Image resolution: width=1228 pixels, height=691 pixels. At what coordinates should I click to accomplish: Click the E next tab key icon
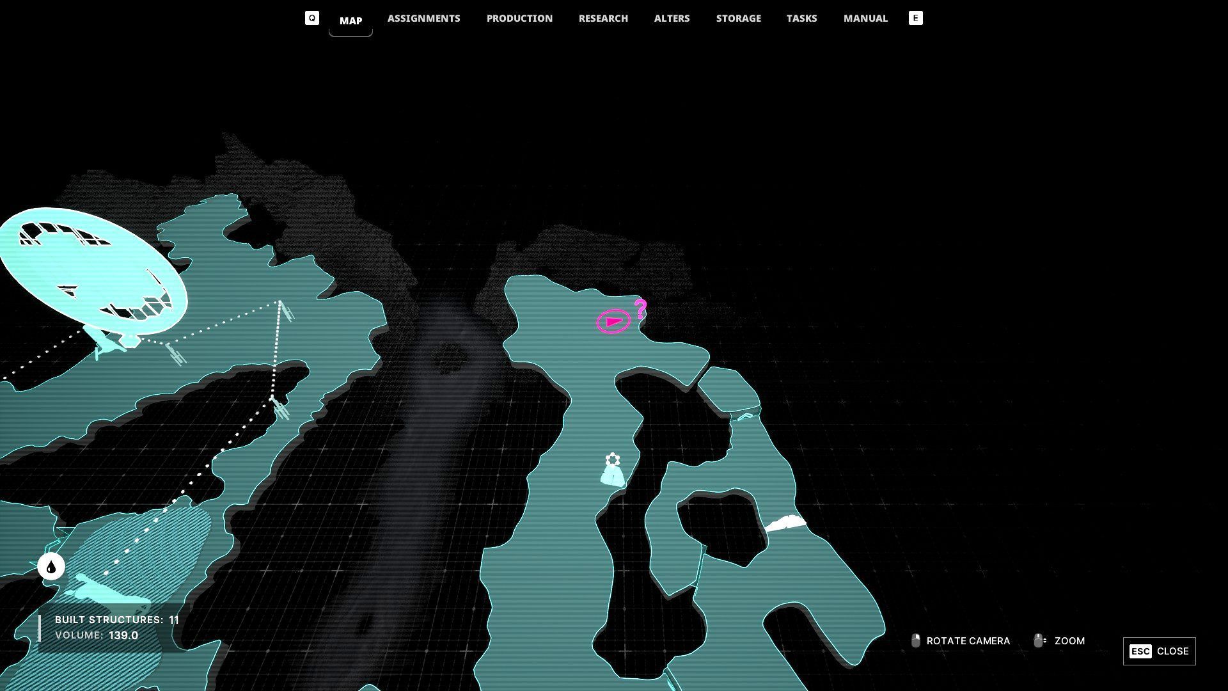915,18
